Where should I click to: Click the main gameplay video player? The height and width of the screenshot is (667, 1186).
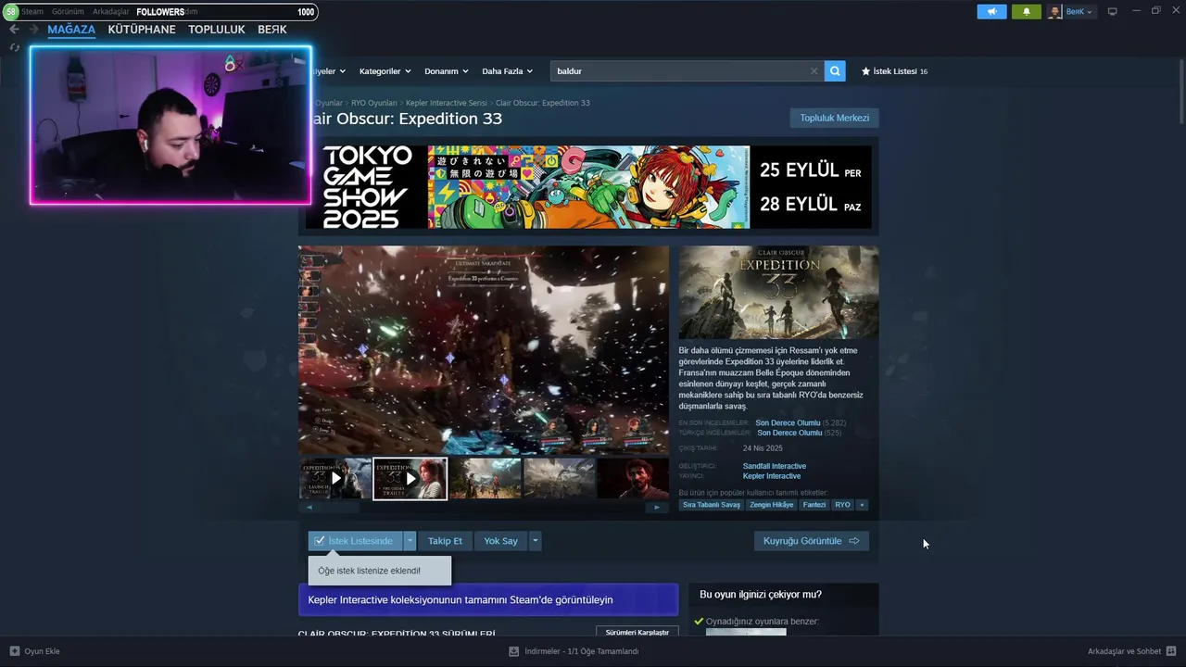tap(484, 350)
